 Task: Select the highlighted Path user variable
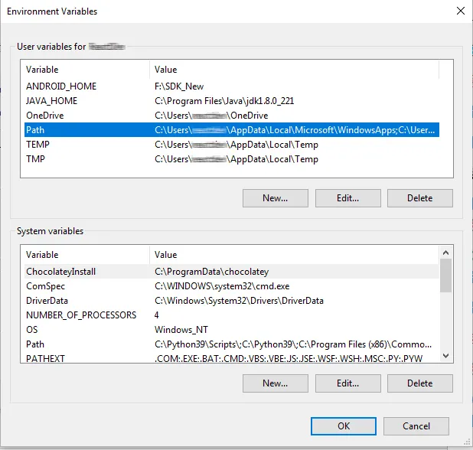click(x=232, y=129)
